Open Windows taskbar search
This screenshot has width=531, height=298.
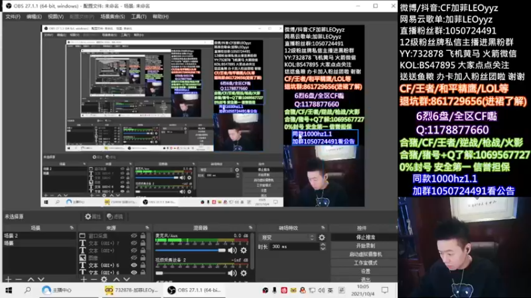[27, 290]
